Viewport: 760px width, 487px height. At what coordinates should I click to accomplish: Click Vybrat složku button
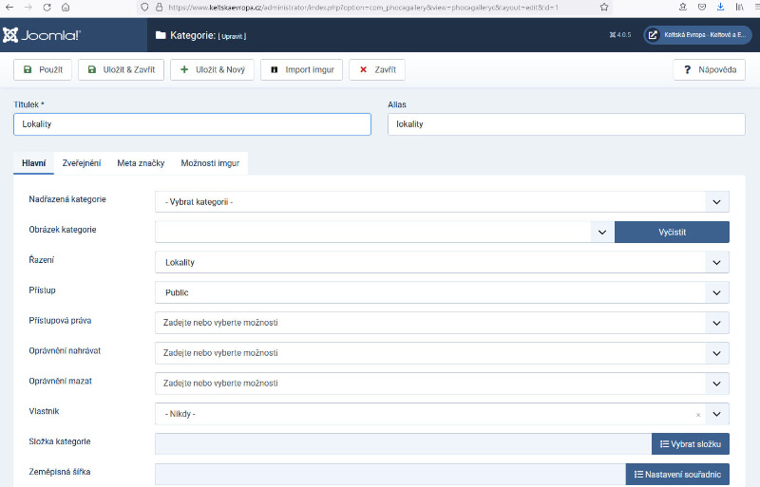690,444
